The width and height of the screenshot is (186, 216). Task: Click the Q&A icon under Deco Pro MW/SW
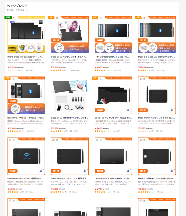click(28, 131)
